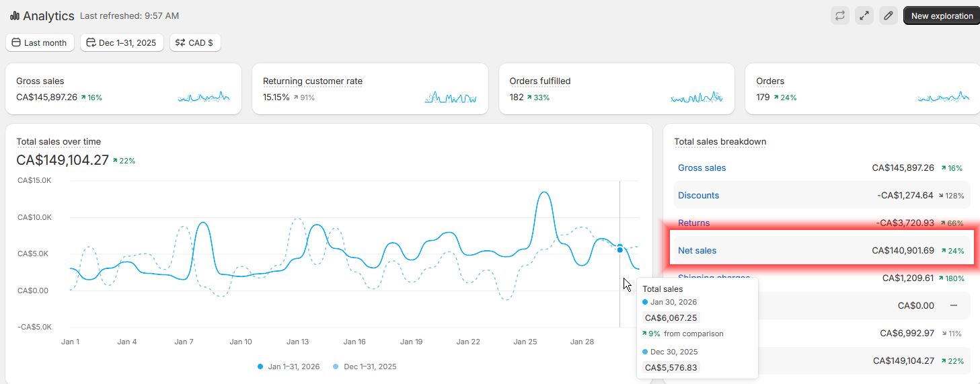
Task: Open the Last month date range dropdown
Action: [40, 42]
